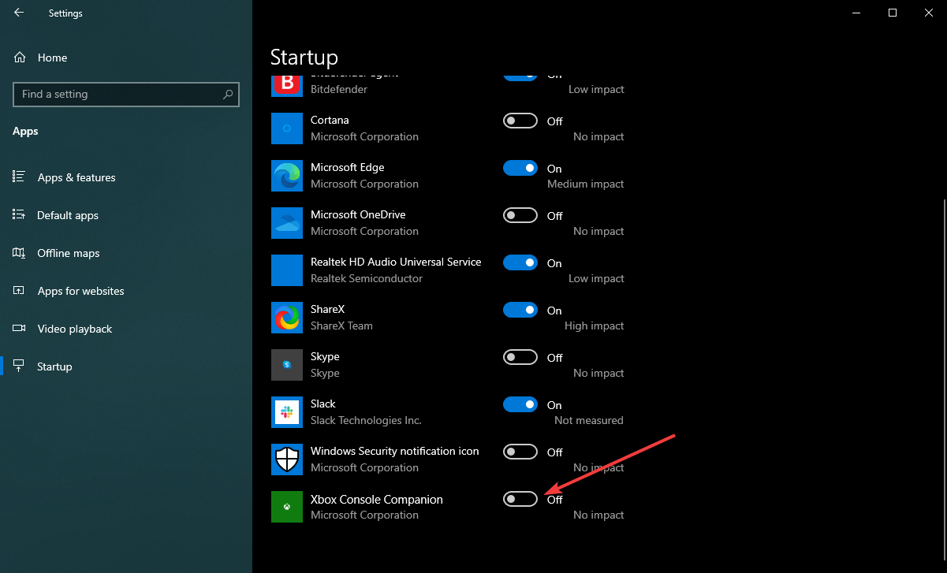The image size is (947, 573).
Task: Minimize the Settings window
Action: click(x=856, y=13)
